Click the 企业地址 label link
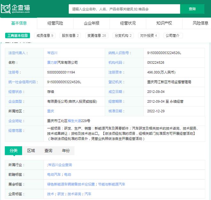Screen dimensions: 211x200 pos(15,121)
